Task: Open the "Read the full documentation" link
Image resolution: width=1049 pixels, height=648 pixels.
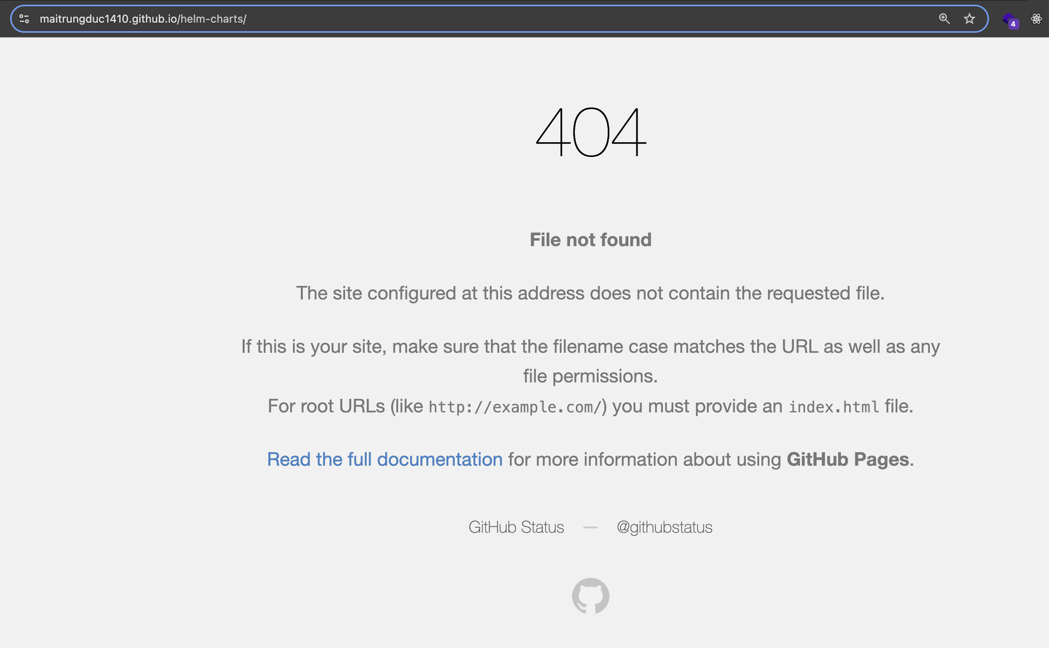Action: coord(384,459)
